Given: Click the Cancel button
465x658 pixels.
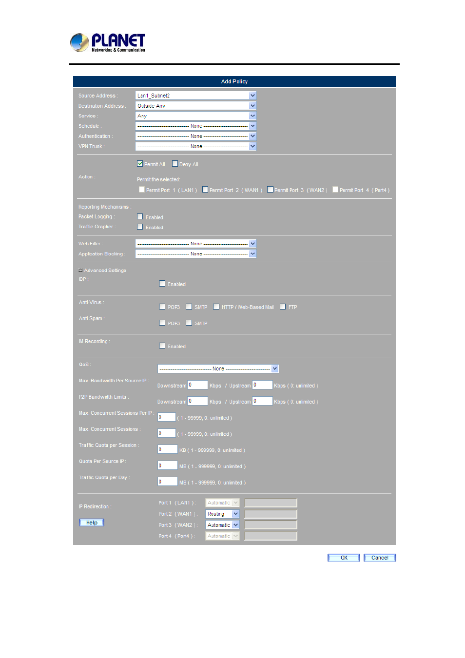Looking at the screenshot, I should point(380,558).
